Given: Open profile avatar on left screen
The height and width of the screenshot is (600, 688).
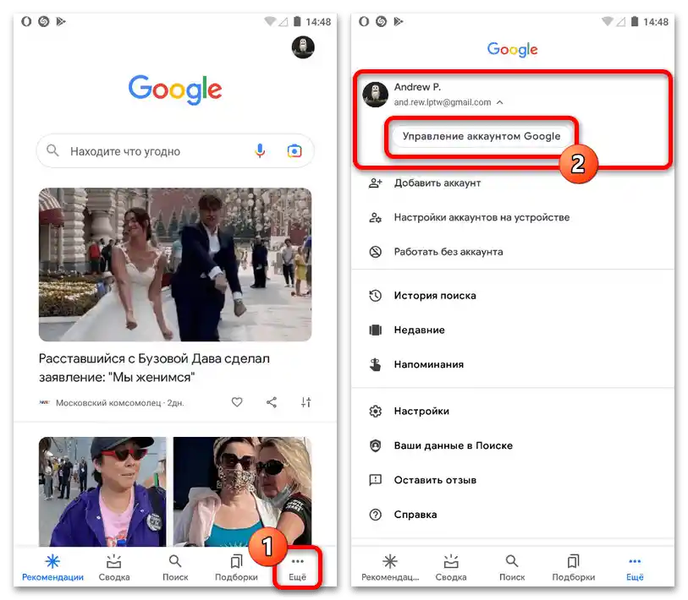Looking at the screenshot, I should [303, 47].
